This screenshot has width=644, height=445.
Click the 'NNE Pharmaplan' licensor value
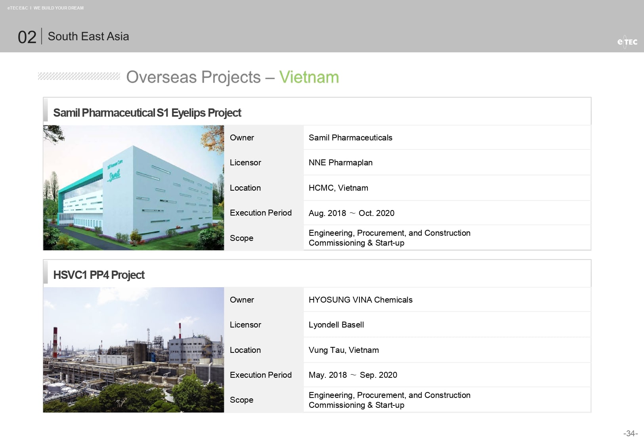[340, 163]
